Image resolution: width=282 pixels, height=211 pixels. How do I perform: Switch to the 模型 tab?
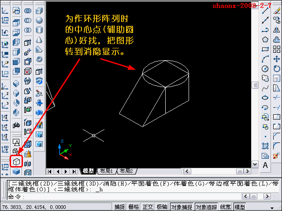click(89, 171)
